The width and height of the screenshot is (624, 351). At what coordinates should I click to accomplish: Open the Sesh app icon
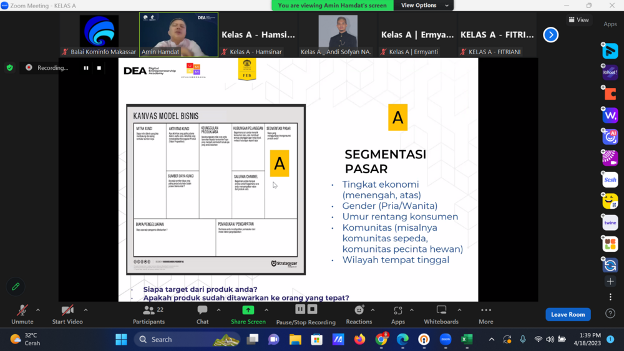coord(610,180)
